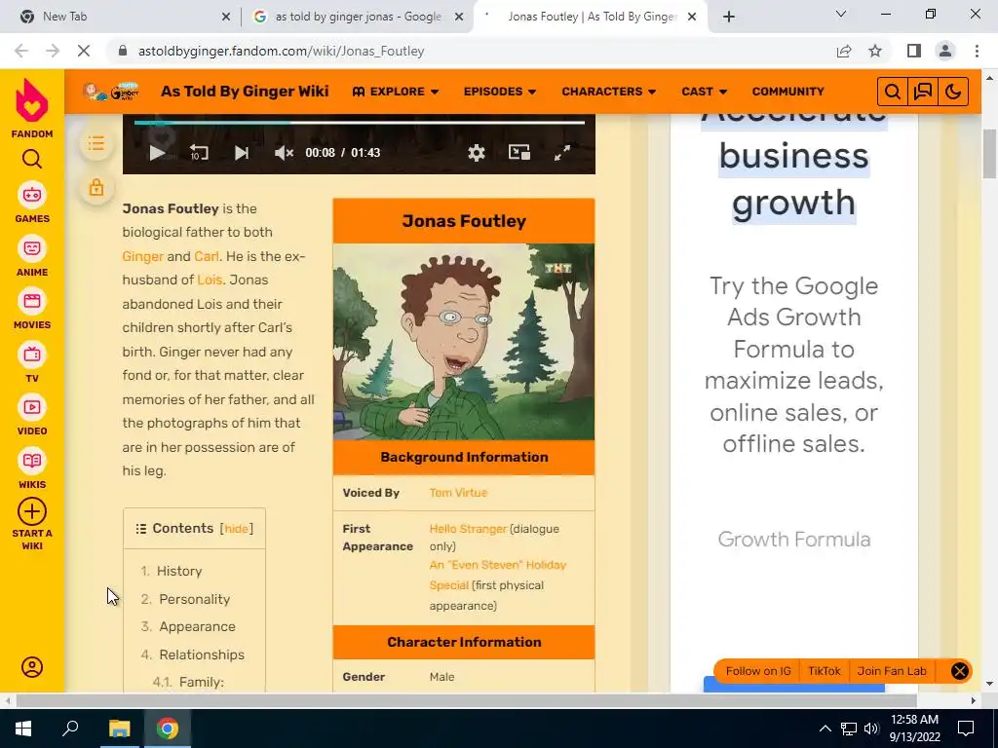Show hidden system tray icons
This screenshot has width=998, height=748.
pos(825,729)
